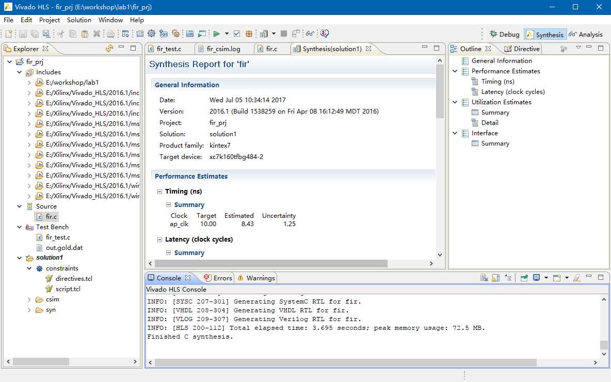The height and width of the screenshot is (382, 611).
Task: Click the Print toolbar icon
Action: pos(110,34)
